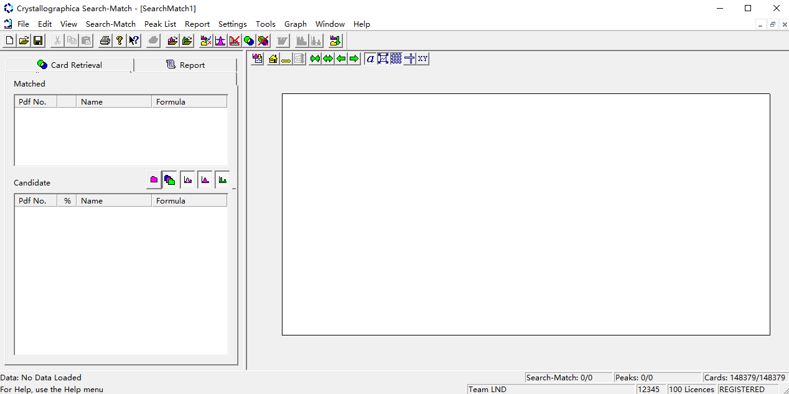Click the green right arrow graph icon
Screen dimensions: 789x394
354,59
